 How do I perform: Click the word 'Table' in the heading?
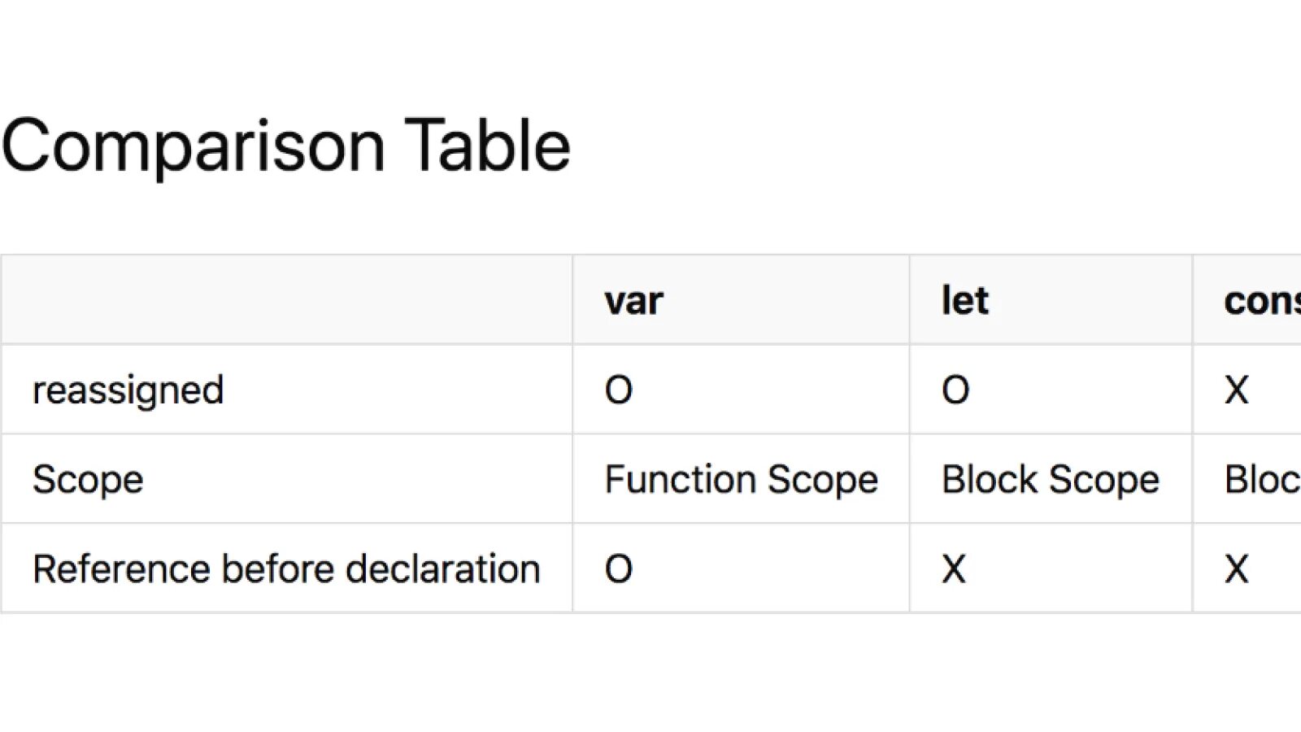(487, 146)
